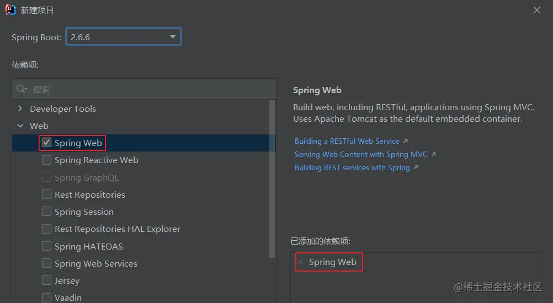Uncheck the Spring Web checkbox
This screenshot has width=553, height=303.
pos(47,143)
